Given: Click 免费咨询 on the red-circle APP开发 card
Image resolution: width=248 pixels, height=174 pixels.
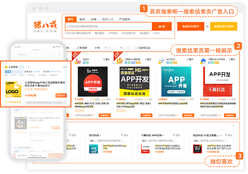Looking at the screenshot, I should click(105, 115).
